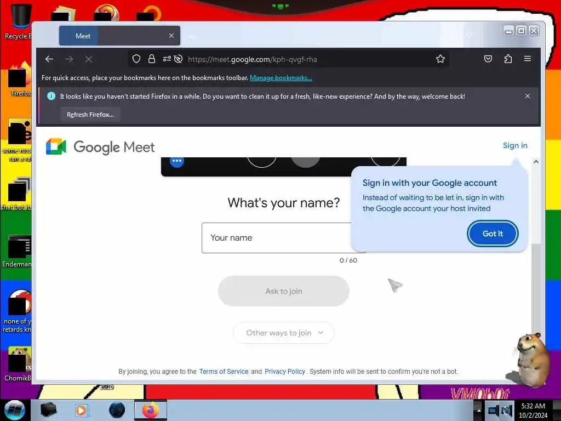Open more options blue dots button
This screenshot has height=421, width=561.
click(x=177, y=162)
